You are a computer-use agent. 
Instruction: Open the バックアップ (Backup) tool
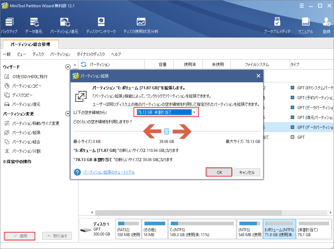tap(9, 26)
